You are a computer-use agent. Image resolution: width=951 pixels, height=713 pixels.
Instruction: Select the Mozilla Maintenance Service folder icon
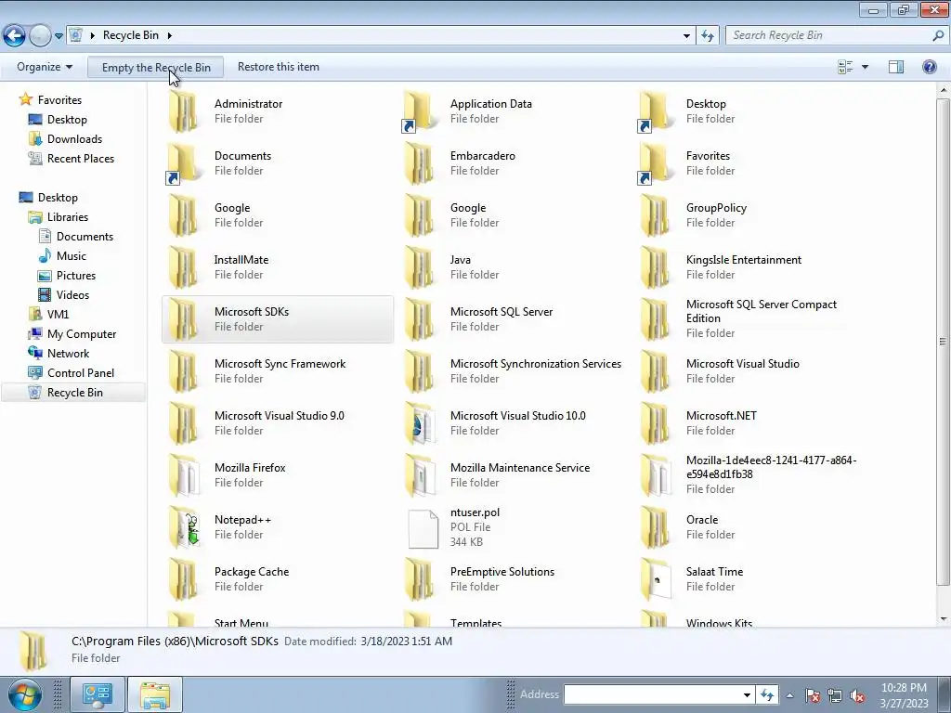[420, 475]
